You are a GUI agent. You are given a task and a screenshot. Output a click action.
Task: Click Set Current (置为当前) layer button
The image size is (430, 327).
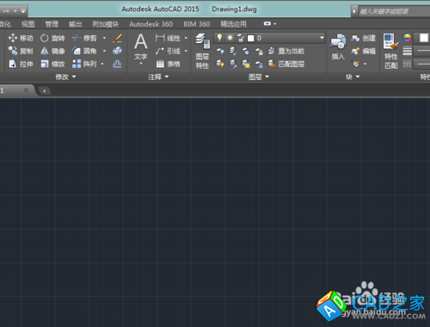pos(286,51)
